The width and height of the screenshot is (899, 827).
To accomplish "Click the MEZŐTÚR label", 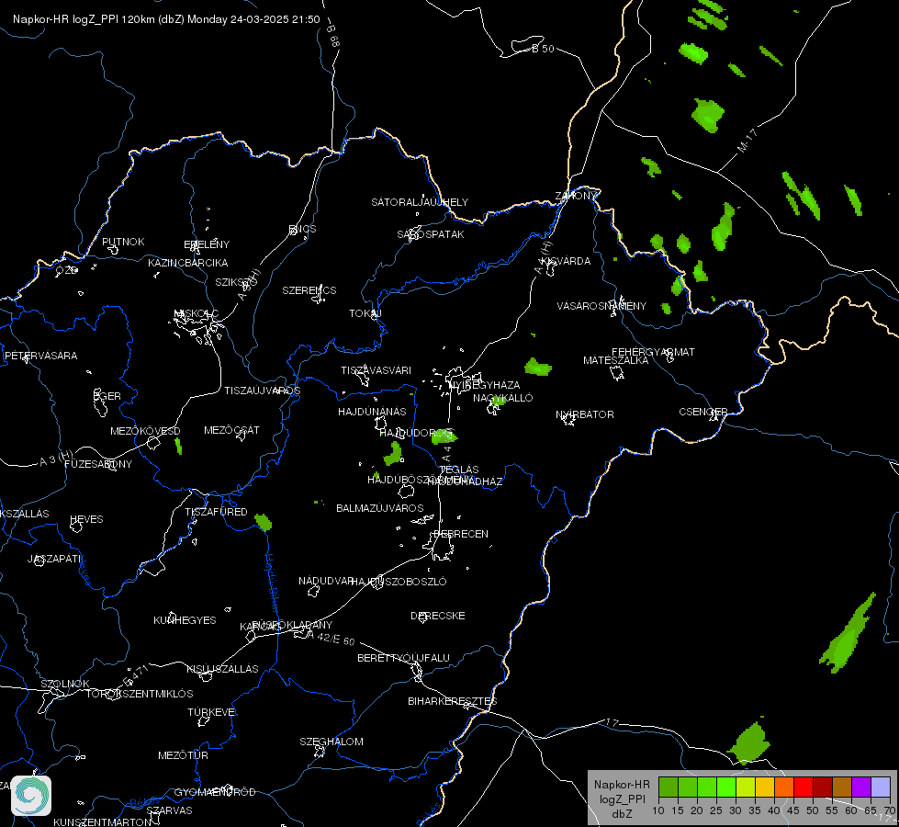I will (x=183, y=755).
